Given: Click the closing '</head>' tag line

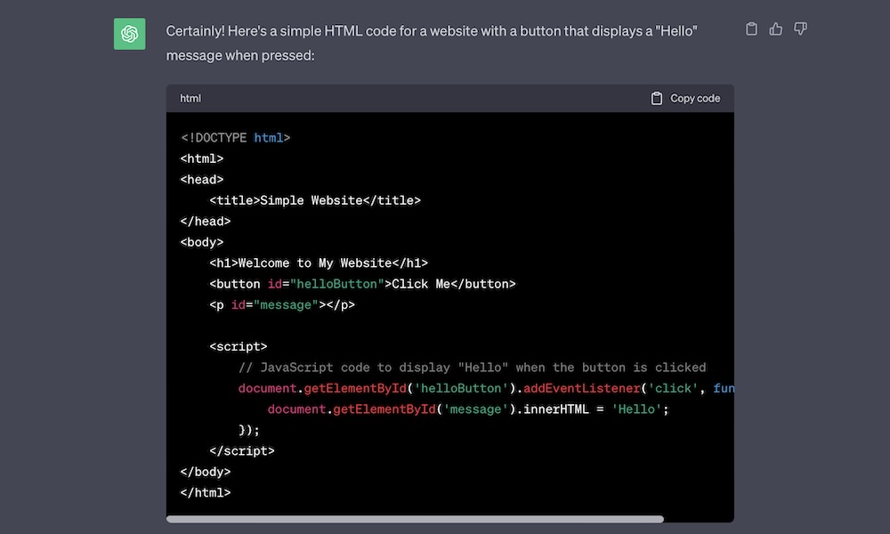Looking at the screenshot, I should (206, 222).
